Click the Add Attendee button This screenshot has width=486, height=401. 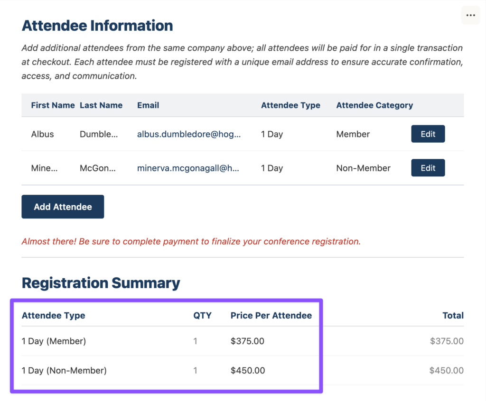62,207
